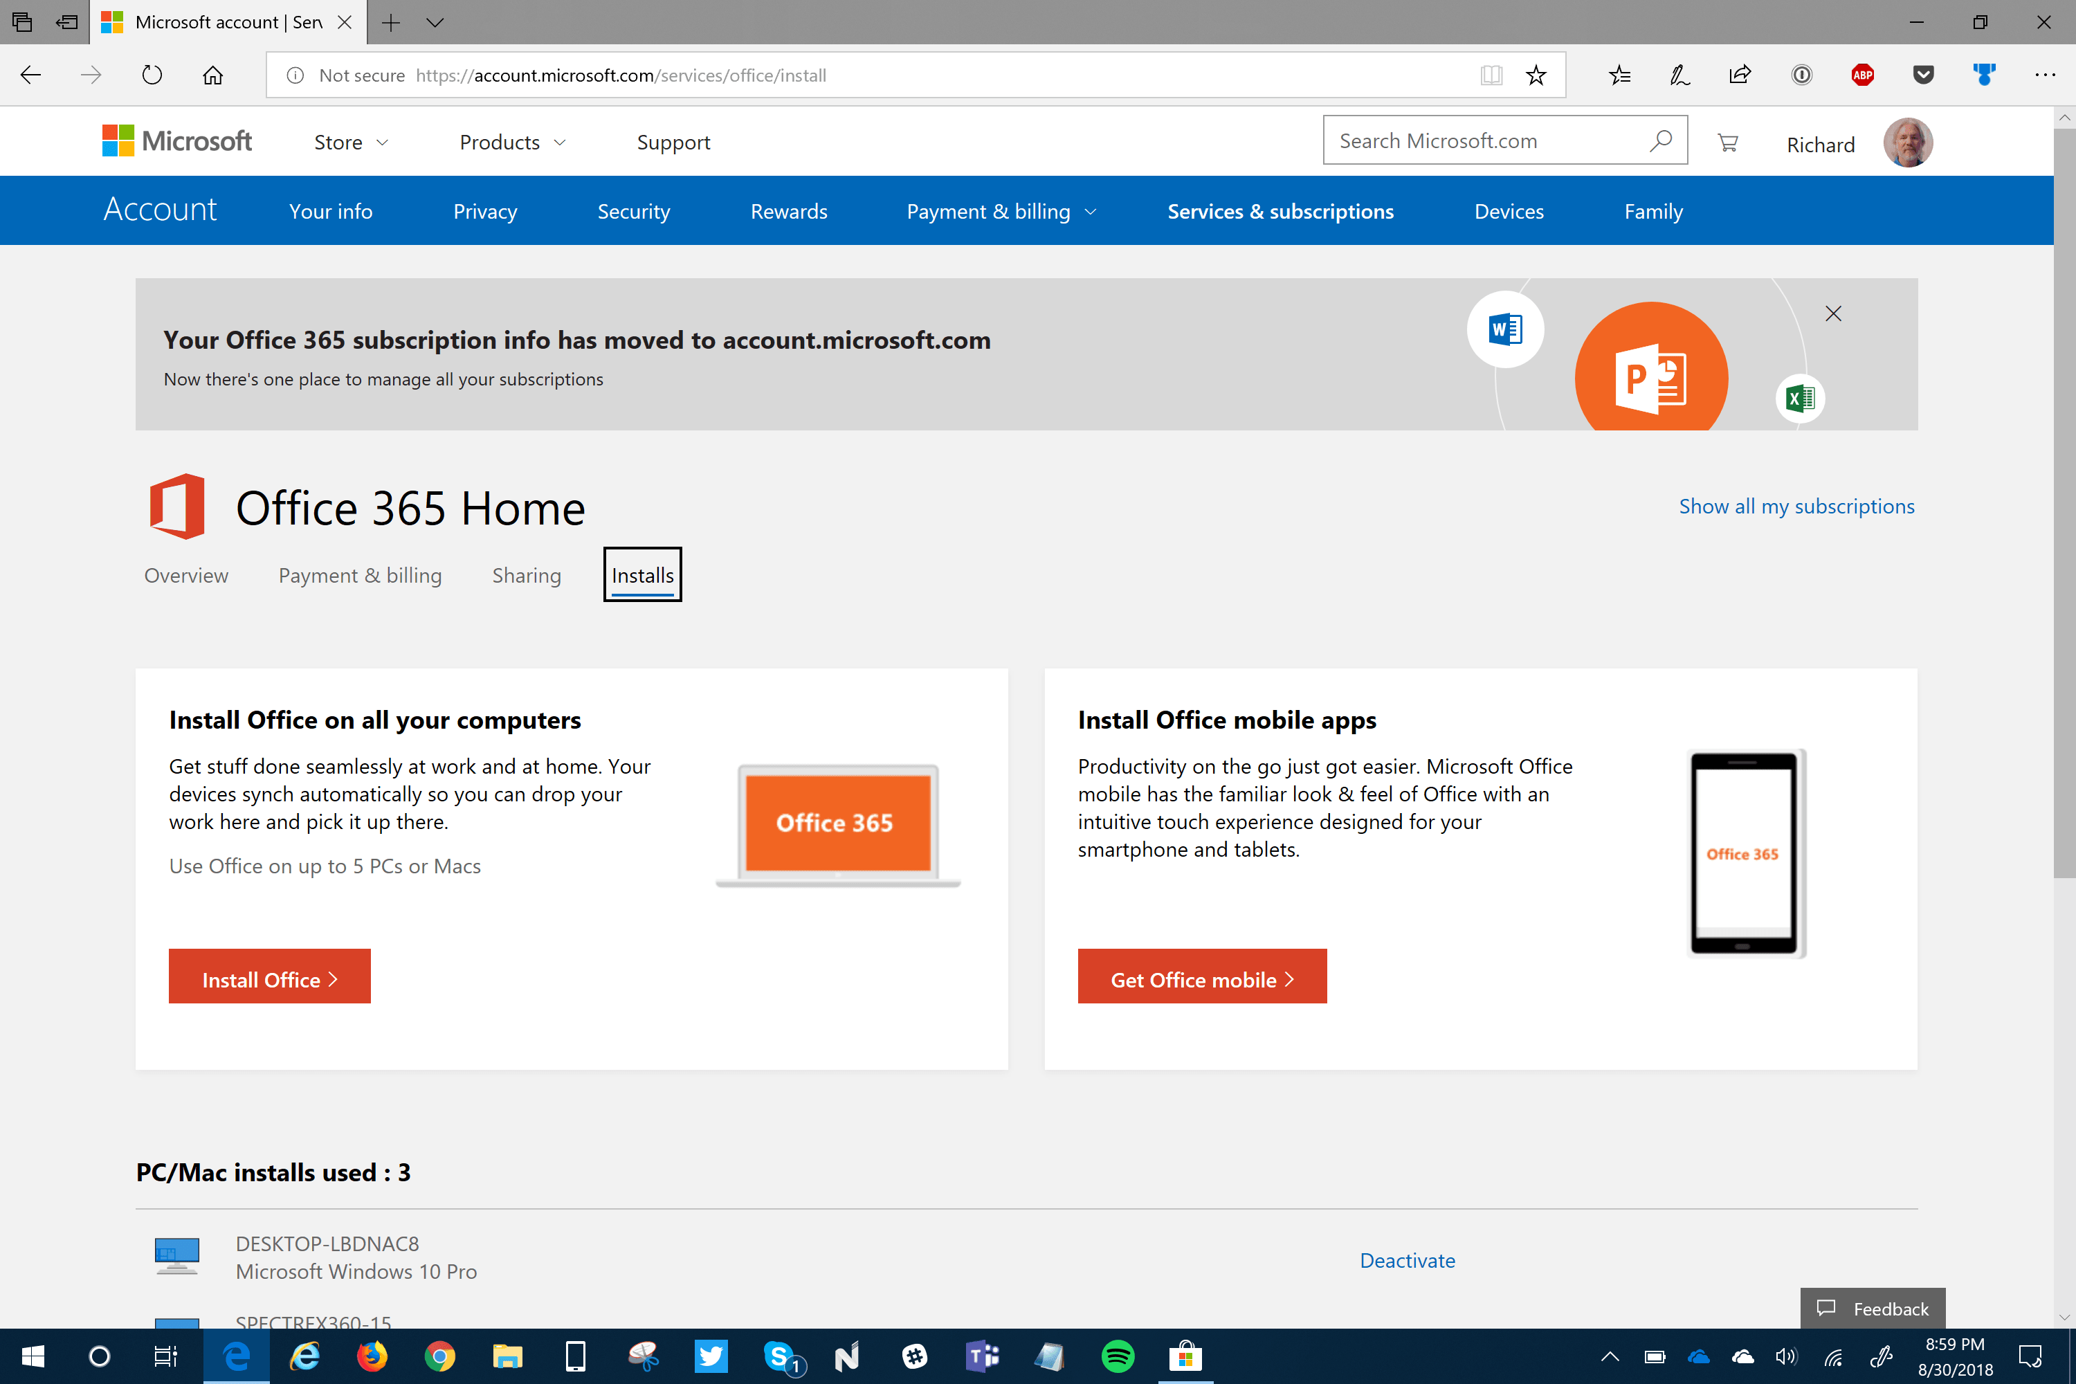Switch to the Overview tab

186,574
